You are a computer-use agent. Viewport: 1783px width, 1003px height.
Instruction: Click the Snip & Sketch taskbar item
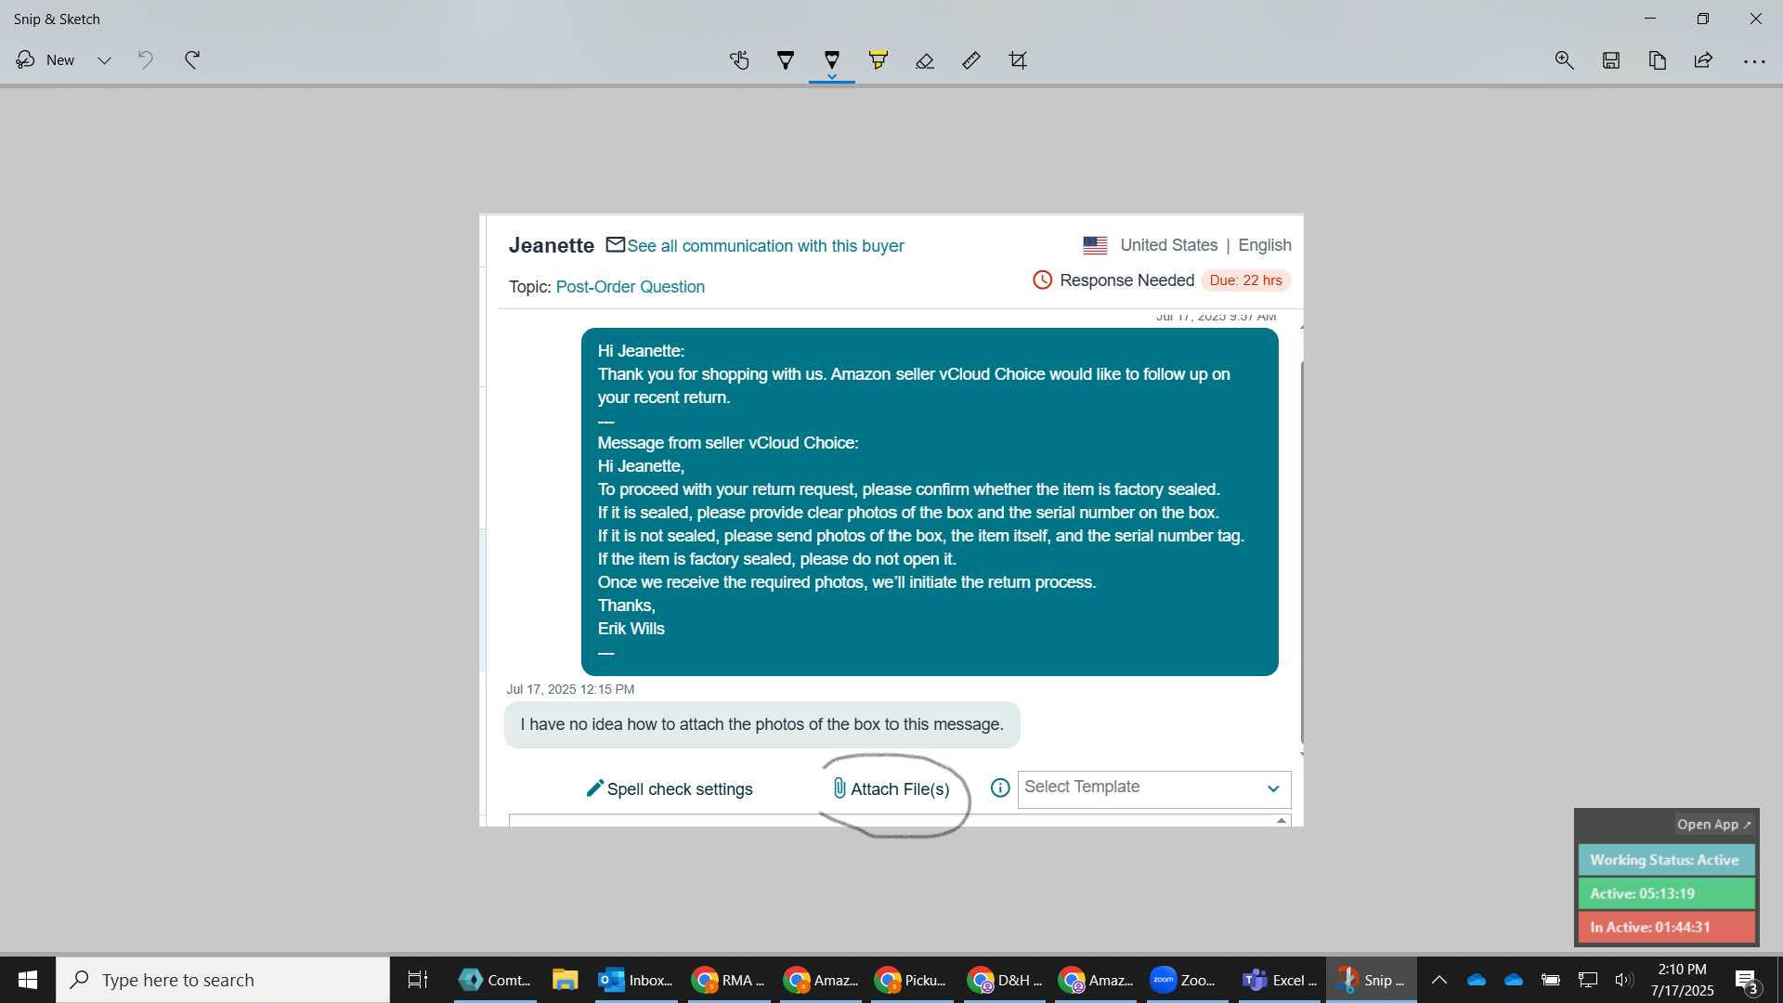tap(1372, 980)
